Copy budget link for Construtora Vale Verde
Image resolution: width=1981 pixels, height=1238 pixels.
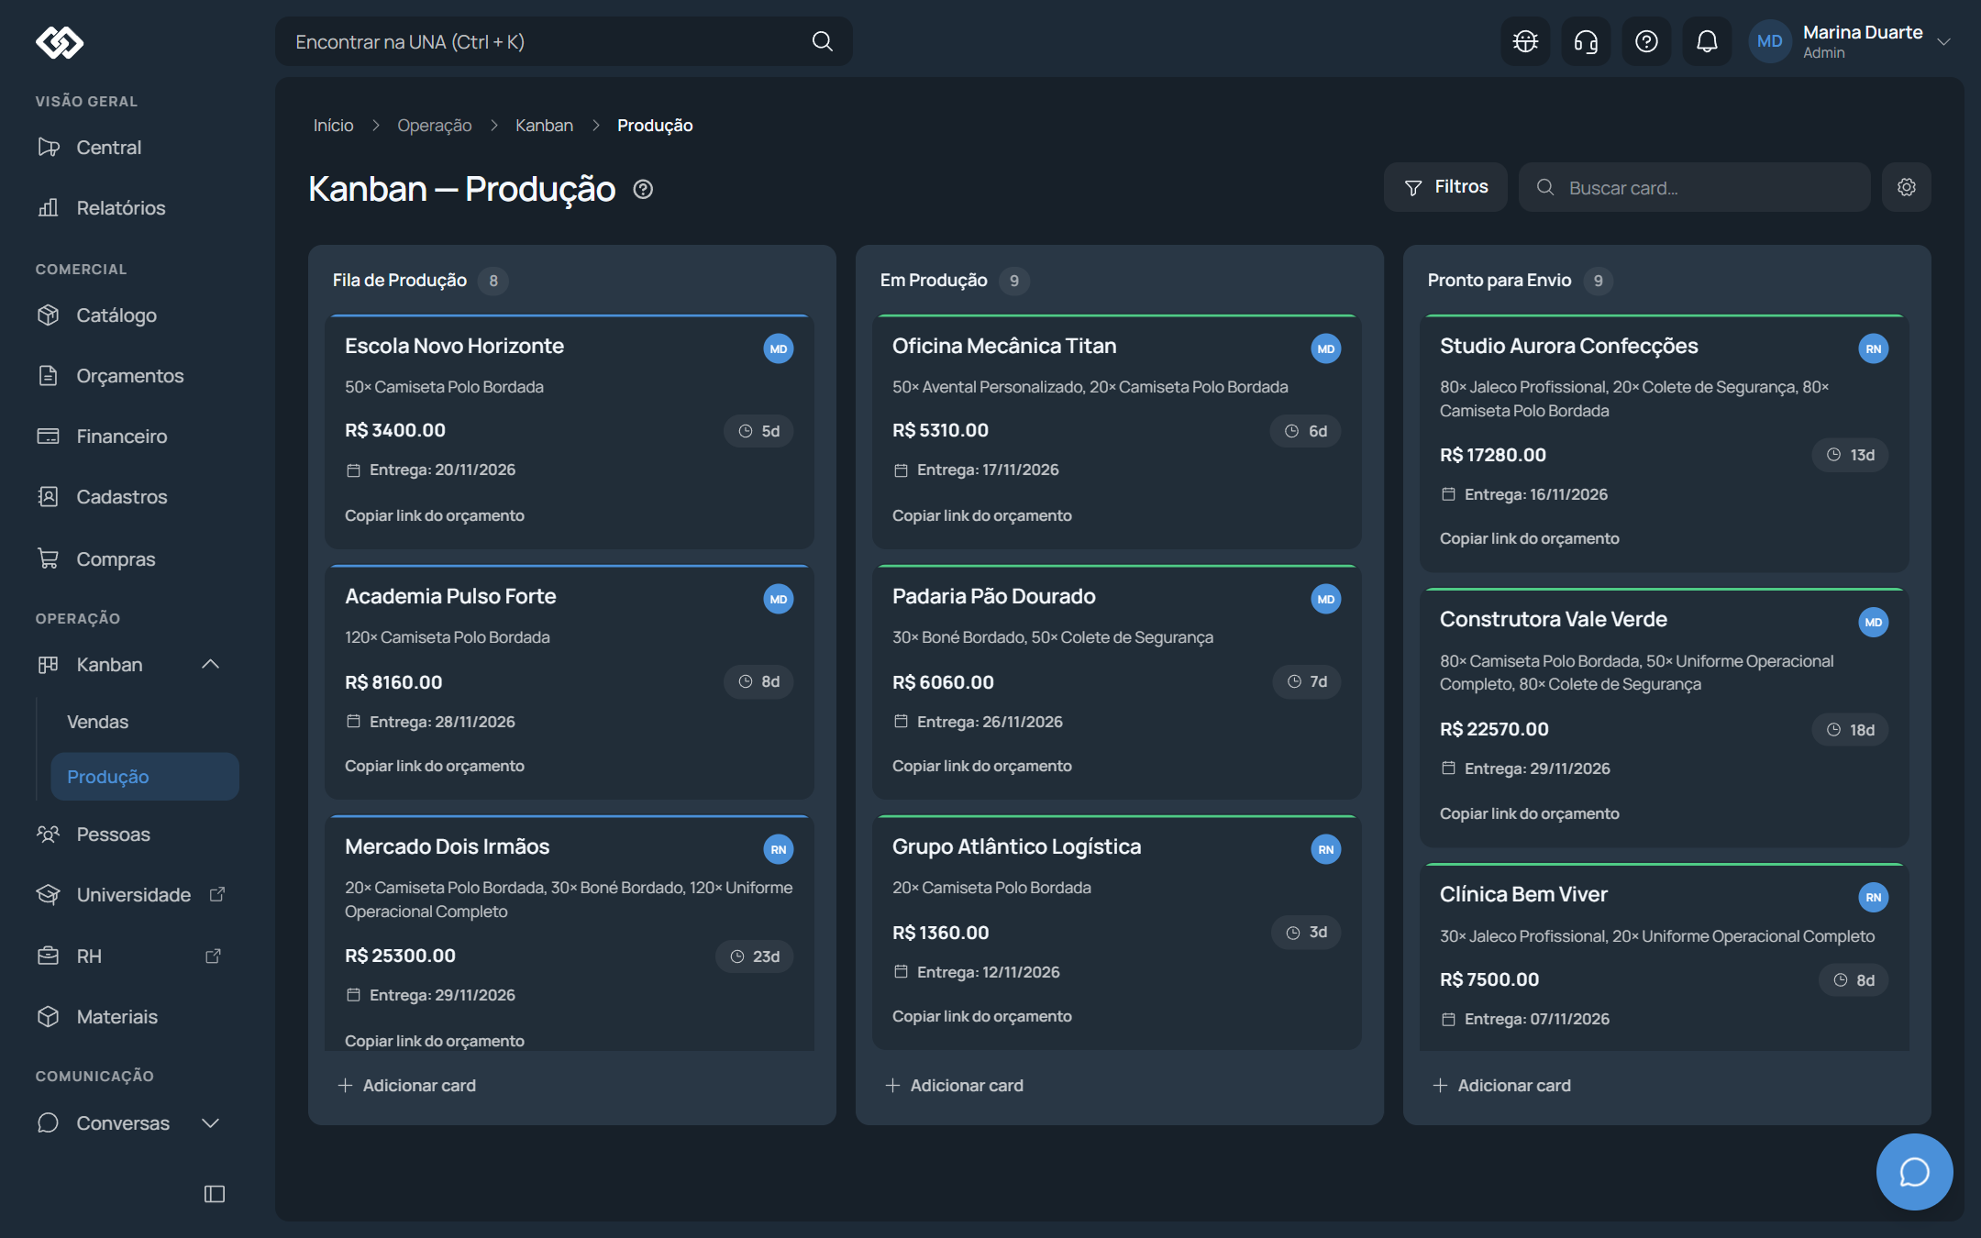pyautogui.click(x=1530, y=813)
